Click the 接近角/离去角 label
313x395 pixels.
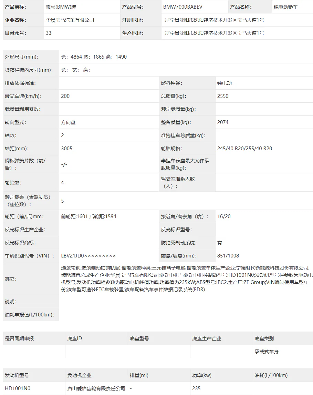pos(185,216)
